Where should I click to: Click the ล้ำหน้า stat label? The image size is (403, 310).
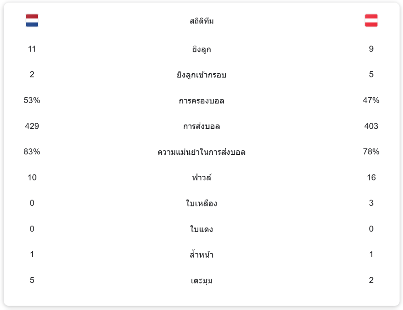pyautogui.click(x=201, y=255)
